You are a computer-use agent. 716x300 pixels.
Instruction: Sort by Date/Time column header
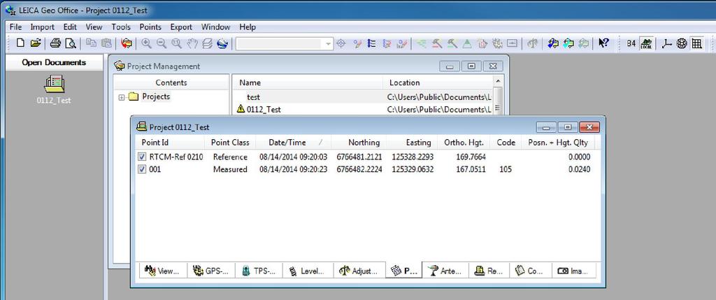click(294, 143)
